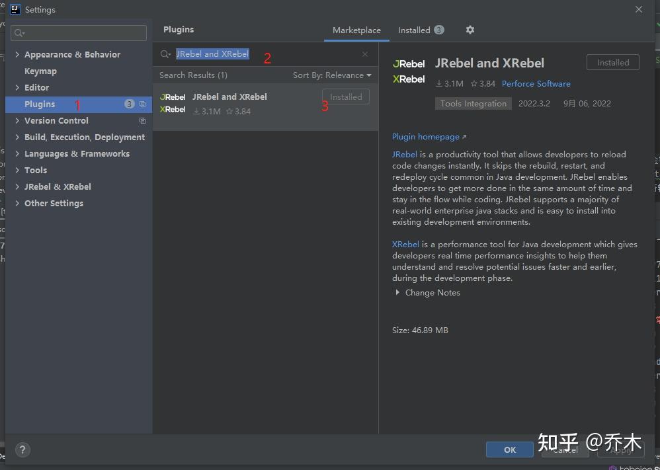Screen dimensions: 660x470
Task: Select Plugins in settings tree
Action: (78, 104)
